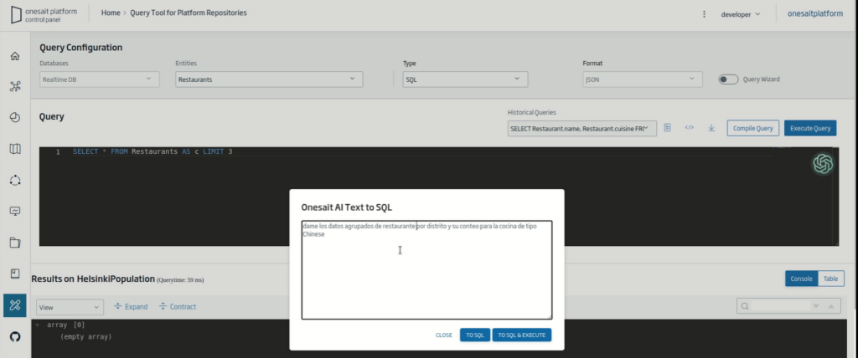Open the Entities Restaurants dropdown
This screenshot has height=358, width=858.
pyautogui.click(x=269, y=79)
